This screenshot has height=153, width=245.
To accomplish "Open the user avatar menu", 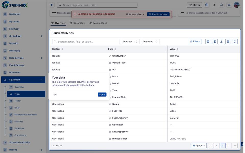I will (x=237, y=5).
